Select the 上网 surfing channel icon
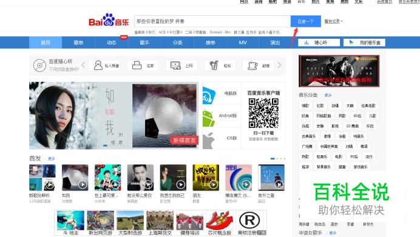Image resolution: width=420 pixels, height=237 pixels. tap(175, 65)
